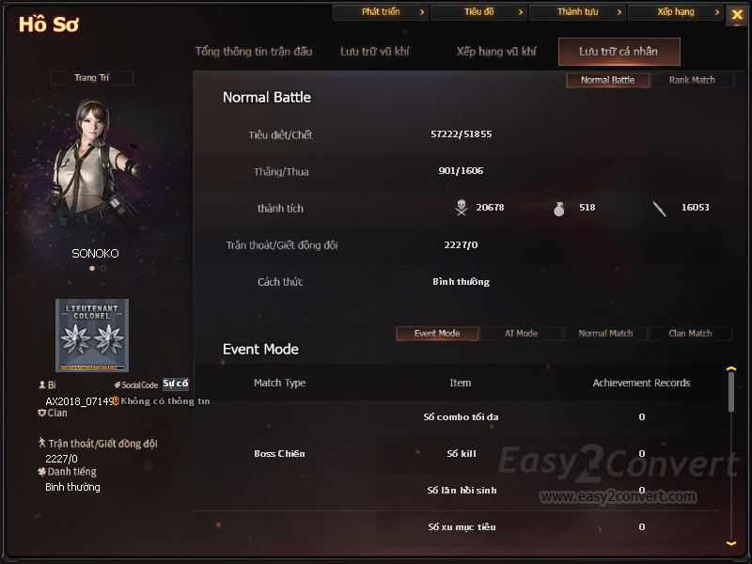
Task: Click the Clan shield icon
Action: click(x=41, y=413)
